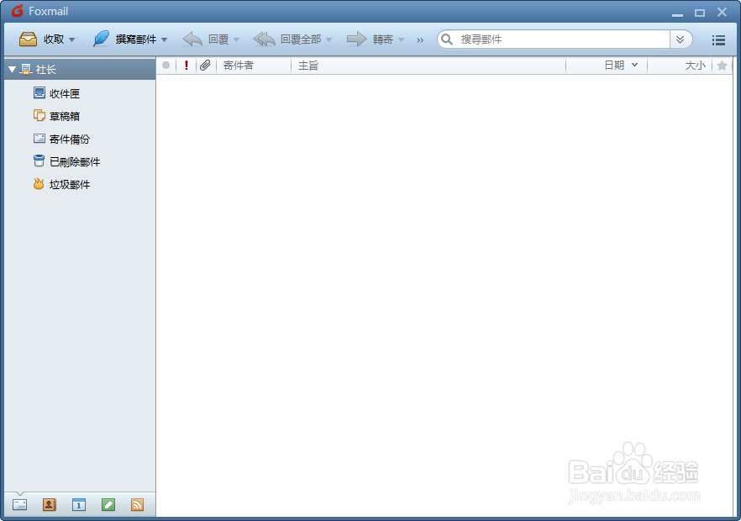
Task: Select the 社长 account name
Action: [46, 70]
